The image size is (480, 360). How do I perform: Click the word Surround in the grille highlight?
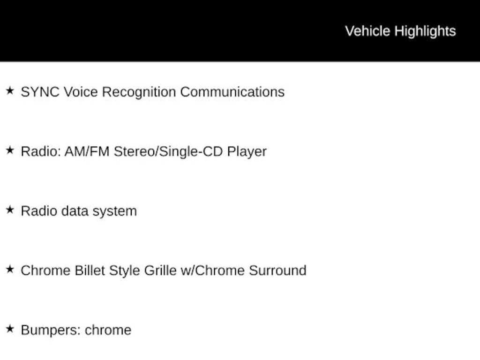[x=277, y=270]
